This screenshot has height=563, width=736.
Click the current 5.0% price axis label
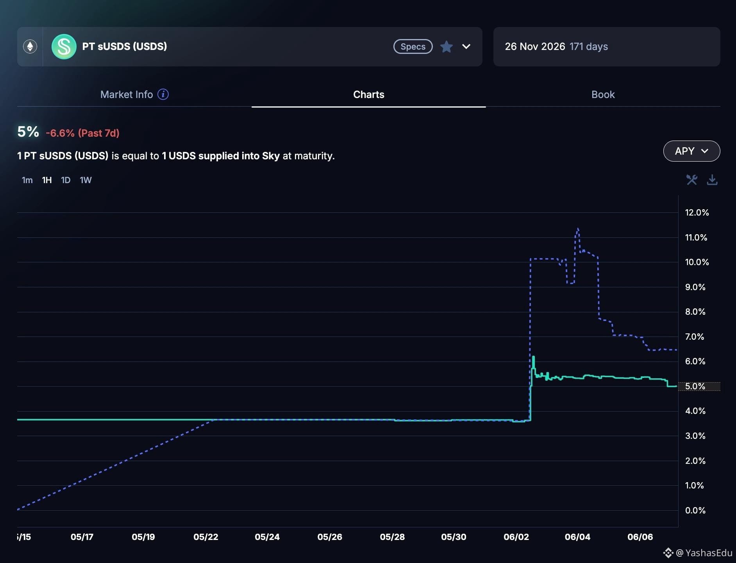[695, 386]
